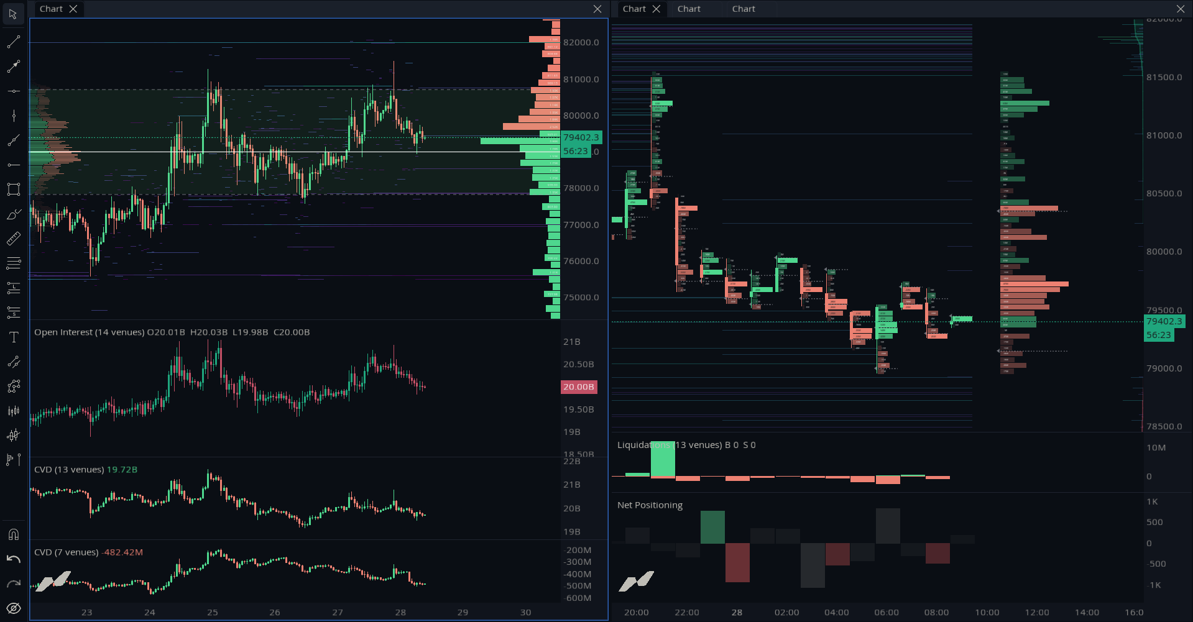Select the vertical line tool

pos(13,116)
